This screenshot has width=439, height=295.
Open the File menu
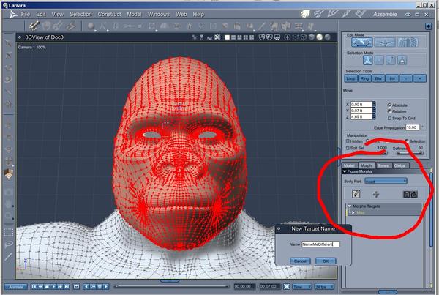25,14
